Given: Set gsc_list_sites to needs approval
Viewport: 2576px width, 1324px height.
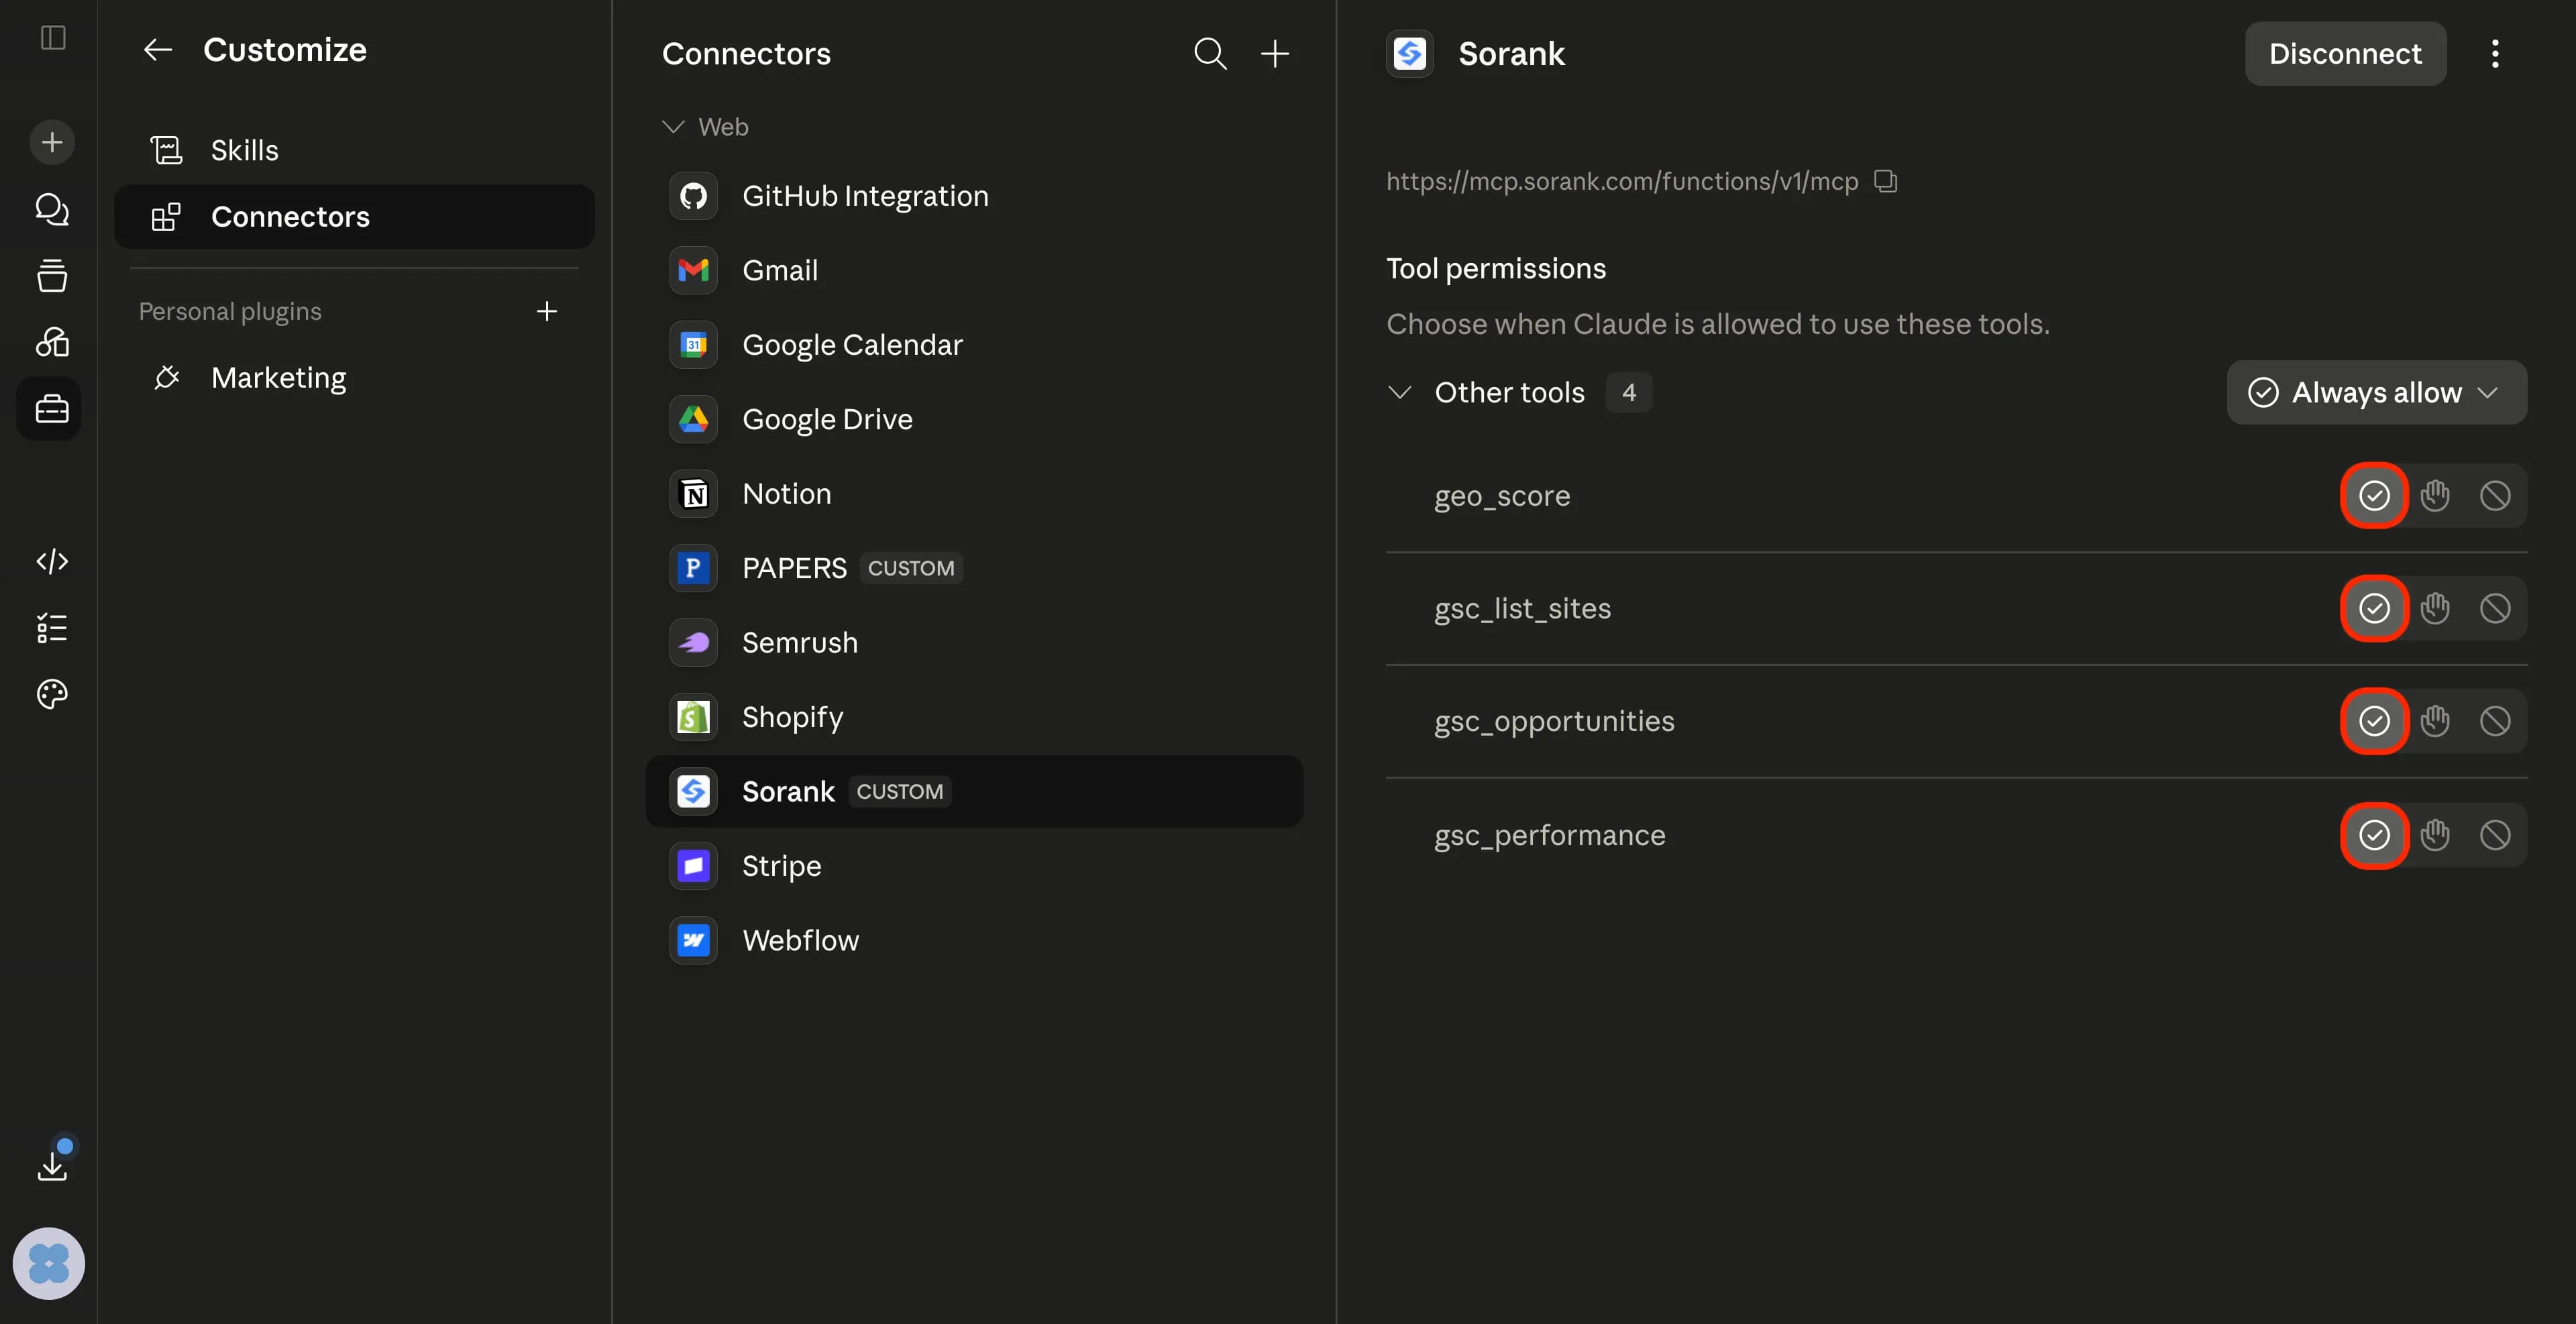Looking at the screenshot, I should coord(2435,609).
